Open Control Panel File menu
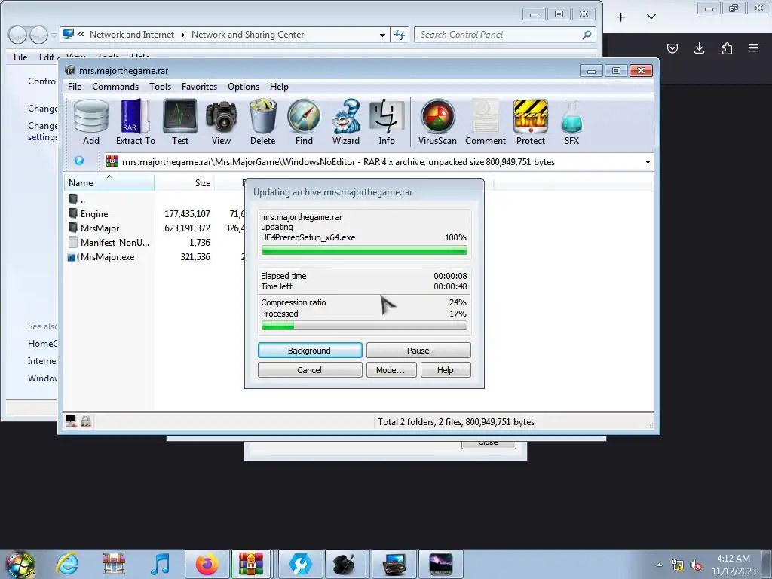The height and width of the screenshot is (579, 772). pyautogui.click(x=20, y=57)
